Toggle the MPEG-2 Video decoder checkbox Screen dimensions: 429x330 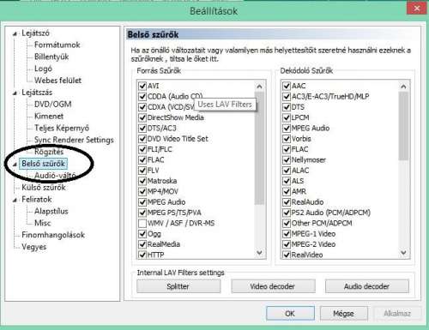click(x=287, y=244)
